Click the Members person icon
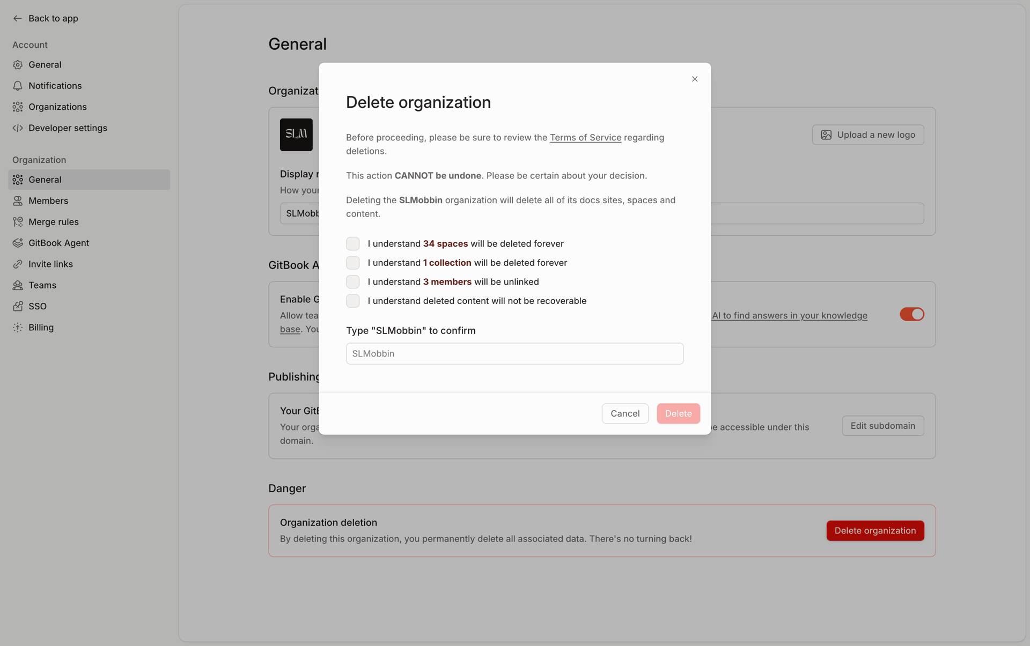1030x646 pixels. coord(18,201)
